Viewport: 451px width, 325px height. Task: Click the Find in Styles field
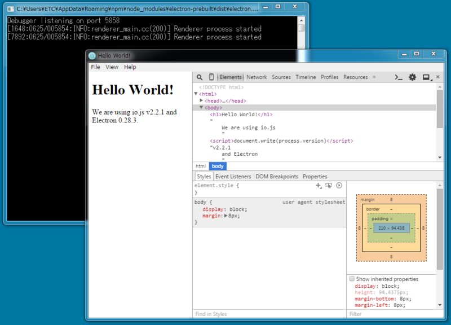pos(269,314)
